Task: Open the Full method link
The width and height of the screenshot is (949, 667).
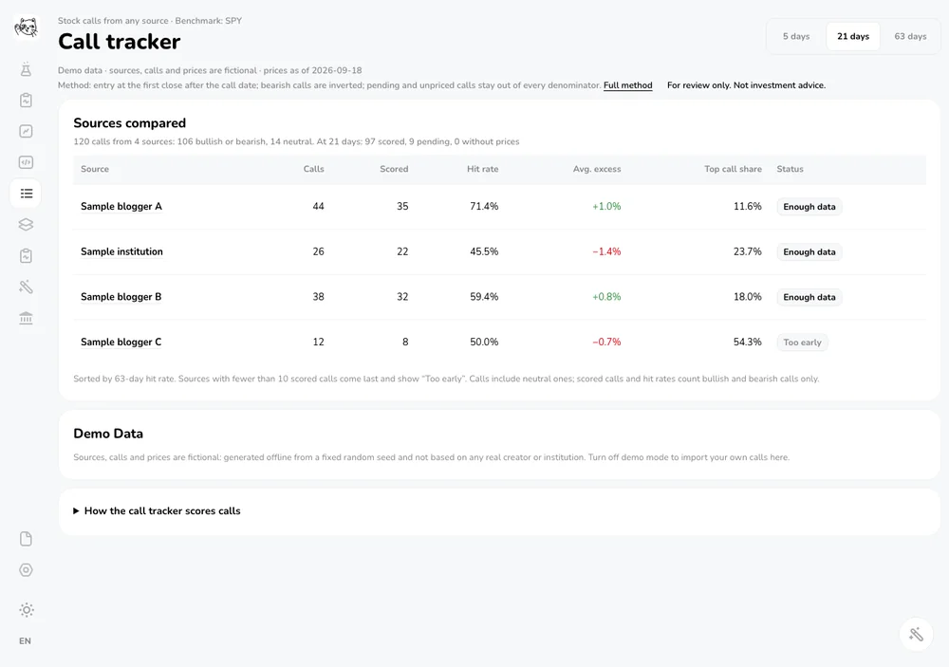Action: [x=627, y=85]
